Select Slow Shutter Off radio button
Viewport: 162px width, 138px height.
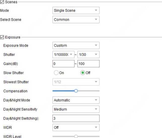pos(83,73)
